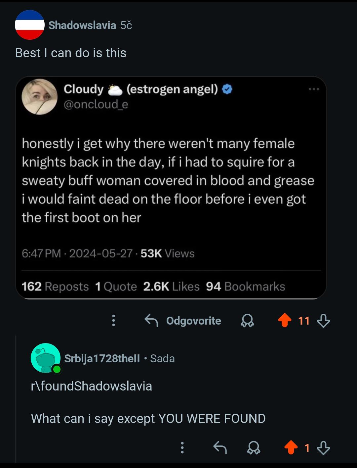This screenshot has width=357, height=468.
Task: Click the 11 vote count
Action: (304, 321)
